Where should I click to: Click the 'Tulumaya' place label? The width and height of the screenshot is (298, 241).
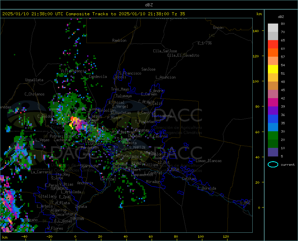tap(124, 96)
